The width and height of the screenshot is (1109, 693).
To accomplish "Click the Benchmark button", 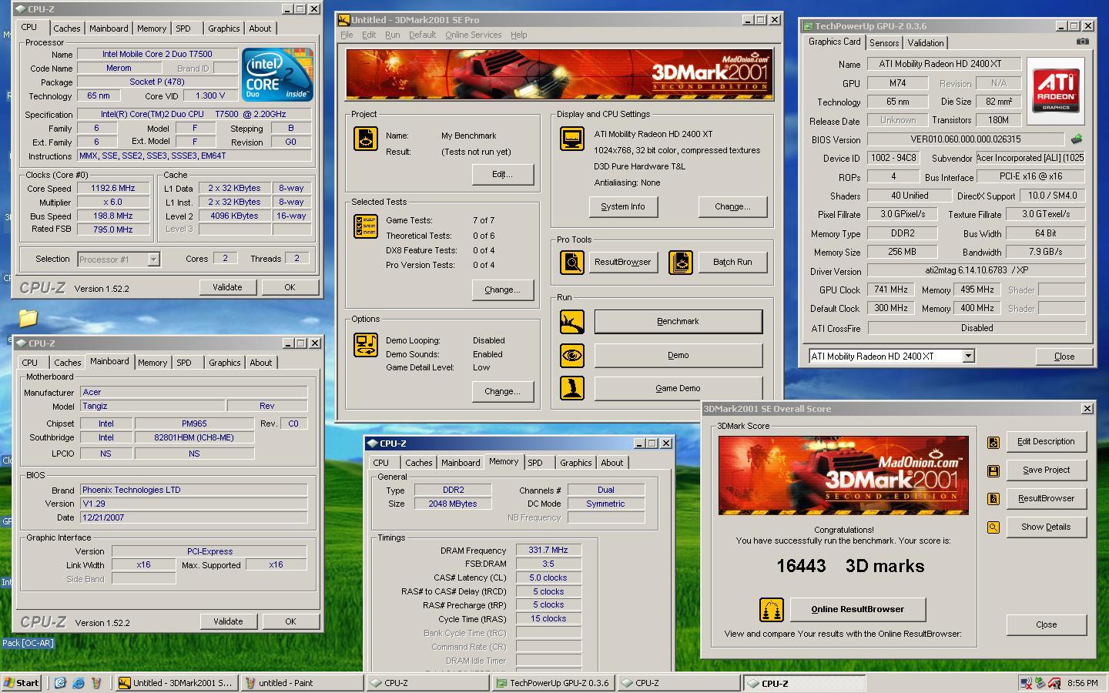I will point(678,322).
